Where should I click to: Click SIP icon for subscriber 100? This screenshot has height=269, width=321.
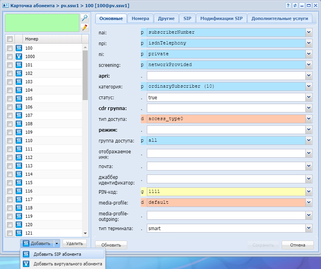18,48
